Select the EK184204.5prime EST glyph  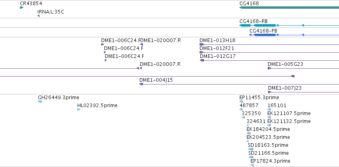tap(249, 133)
